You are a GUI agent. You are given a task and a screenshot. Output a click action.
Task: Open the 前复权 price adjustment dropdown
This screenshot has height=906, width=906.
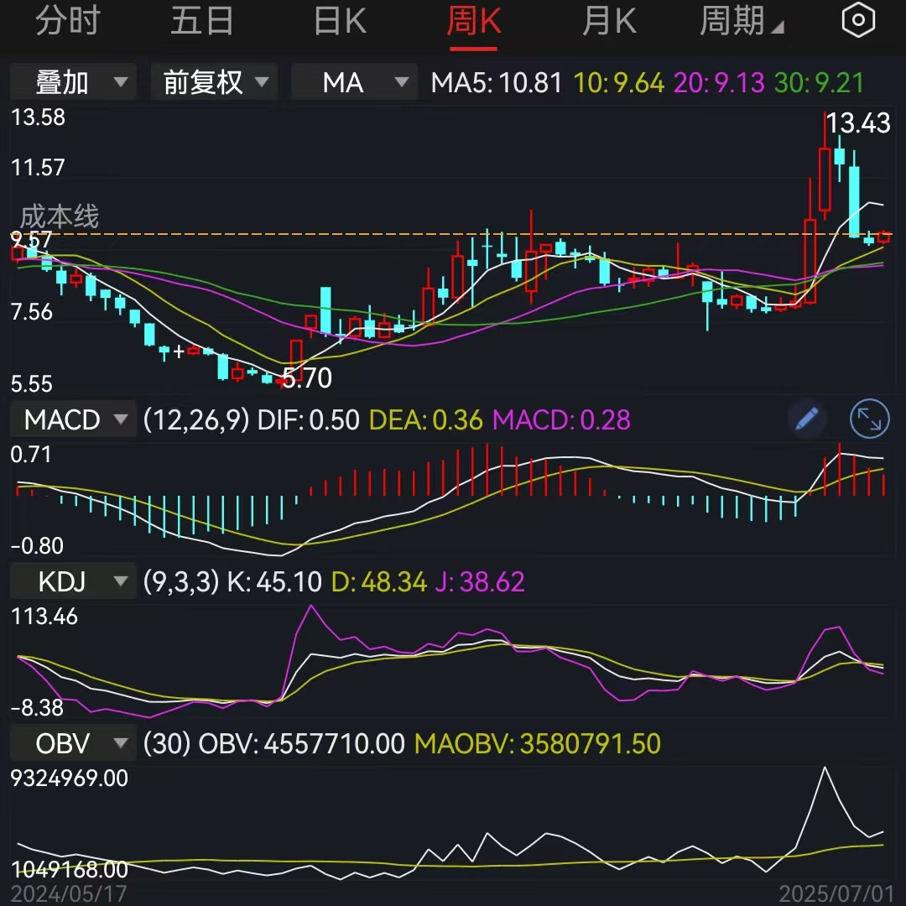click(x=213, y=81)
